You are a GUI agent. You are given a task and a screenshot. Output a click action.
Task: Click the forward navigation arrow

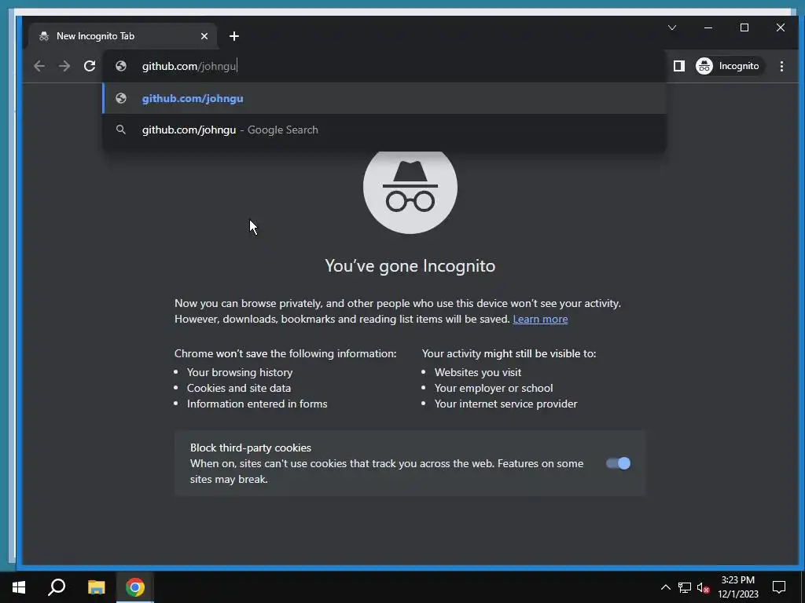click(x=64, y=66)
